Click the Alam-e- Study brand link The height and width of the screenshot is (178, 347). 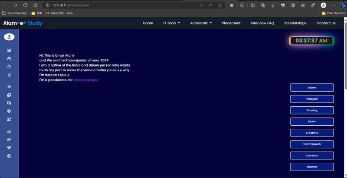coord(23,23)
